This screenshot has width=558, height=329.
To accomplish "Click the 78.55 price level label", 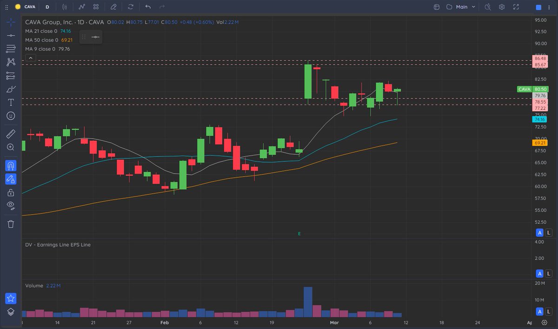I will [541, 101].
